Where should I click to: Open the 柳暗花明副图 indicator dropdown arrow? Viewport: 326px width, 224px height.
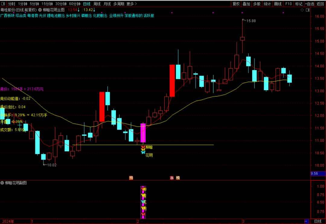pos(2,183)
